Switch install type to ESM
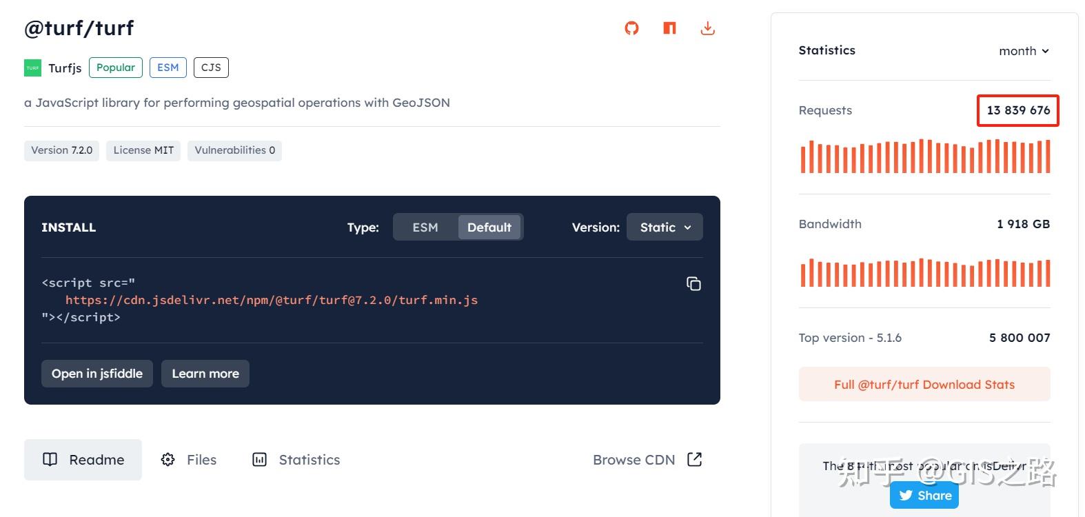The width and height of the screenshot is (1085, 517). [x=425, y=227]
